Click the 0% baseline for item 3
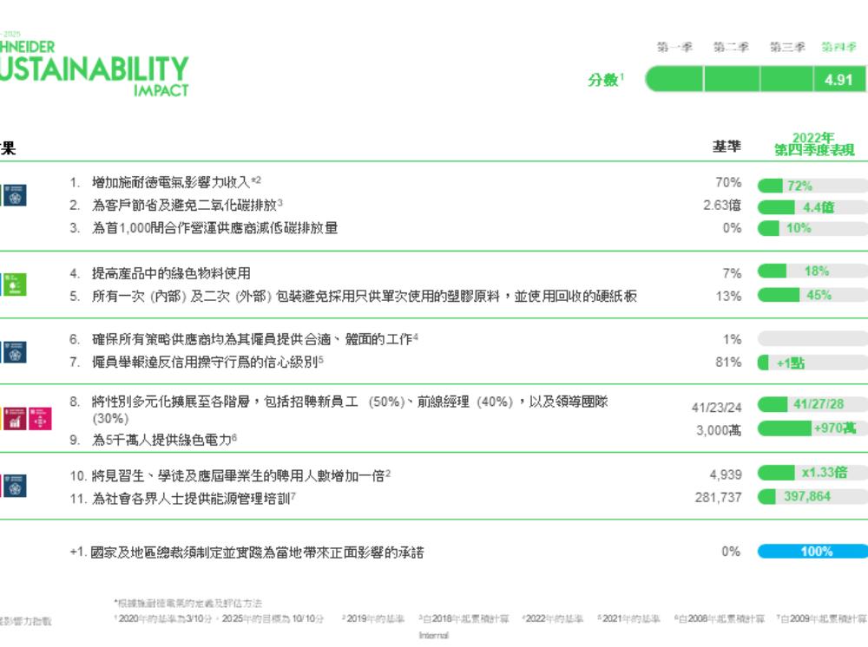This screenshot has height=647, width=868. coord(732,228)
